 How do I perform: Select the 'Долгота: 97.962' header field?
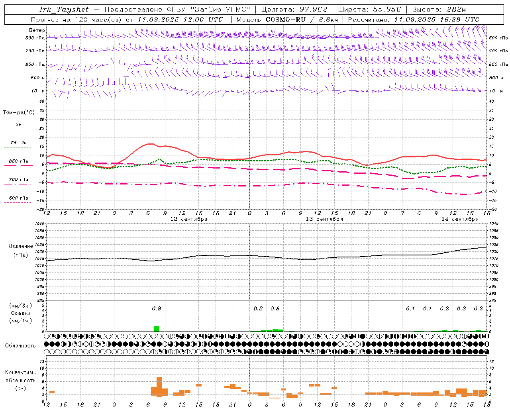coord(294,10)
